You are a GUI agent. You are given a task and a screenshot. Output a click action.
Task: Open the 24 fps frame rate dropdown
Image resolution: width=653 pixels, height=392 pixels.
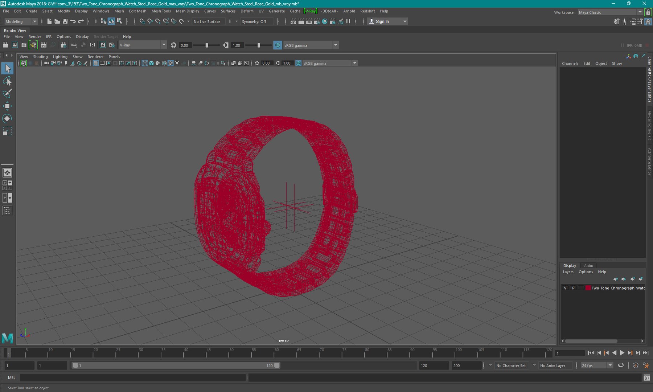[597, 366]
